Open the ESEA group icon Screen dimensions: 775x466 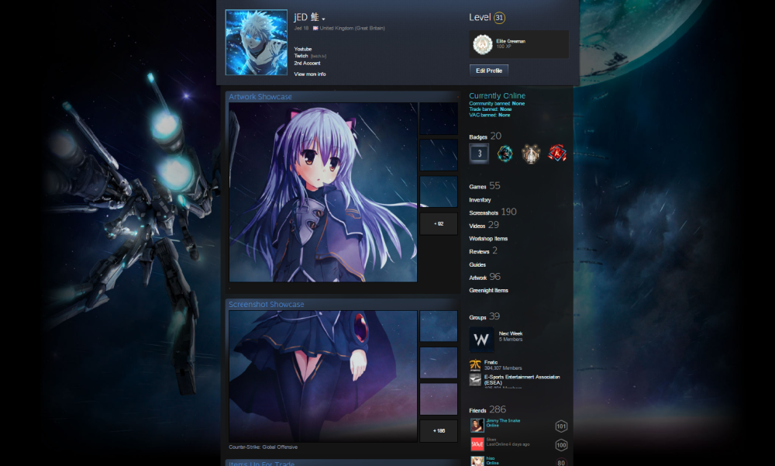coord(476,380)
